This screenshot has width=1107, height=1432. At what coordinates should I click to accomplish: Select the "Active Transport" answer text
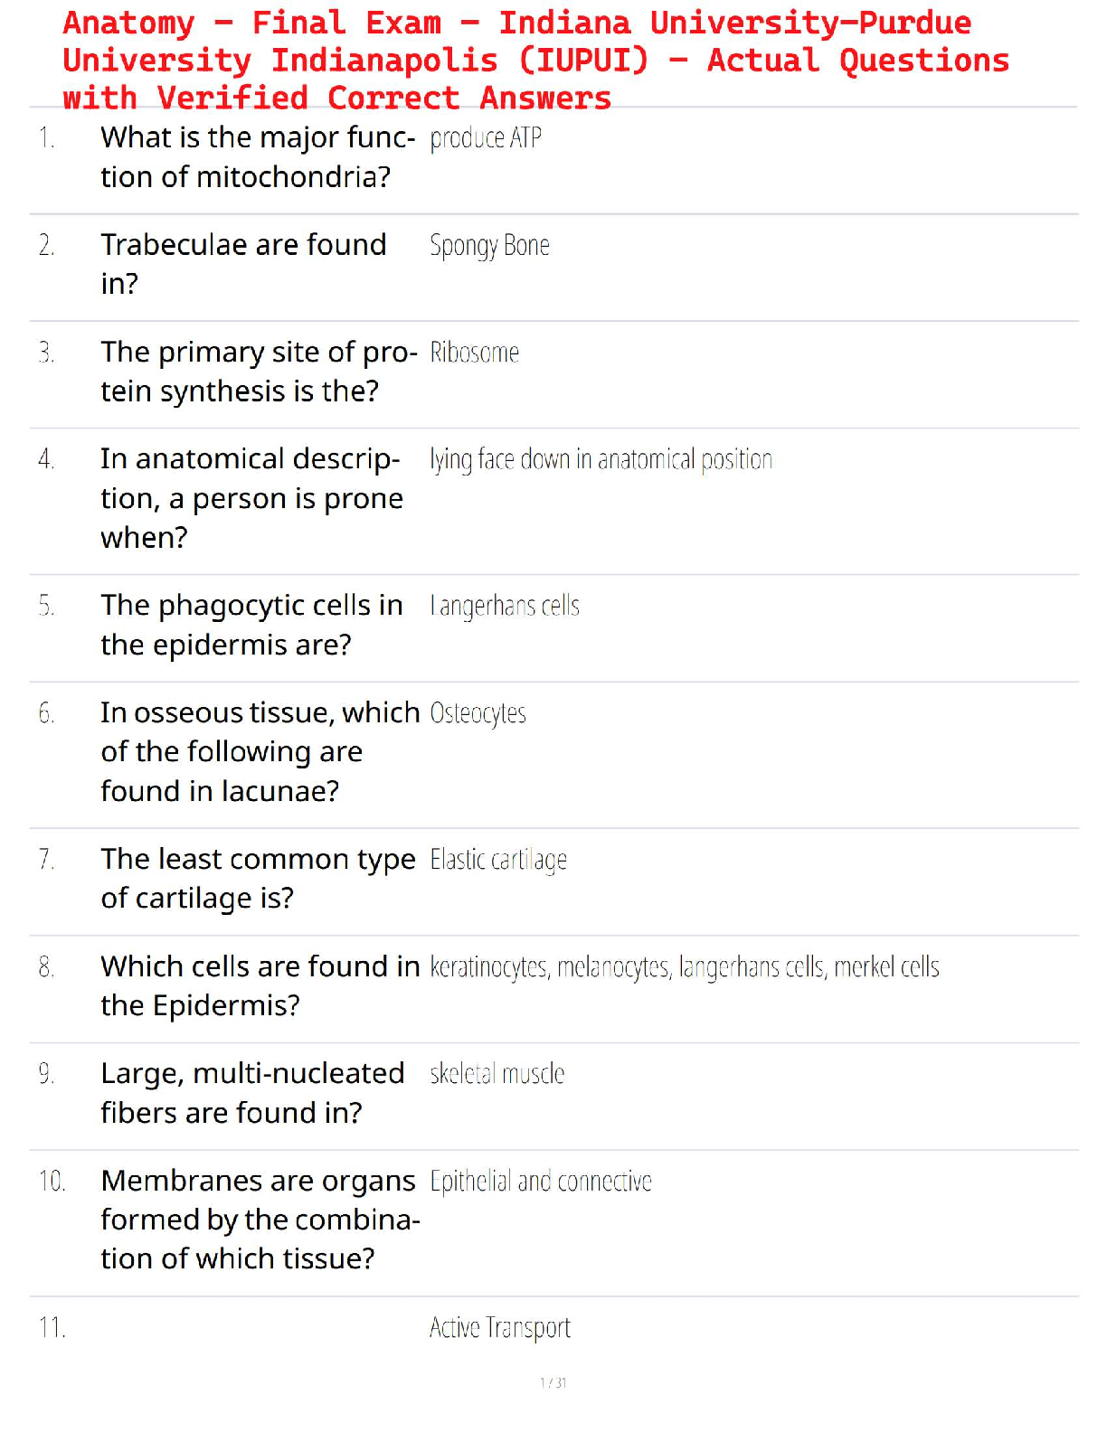click(x=499, y=1327)
